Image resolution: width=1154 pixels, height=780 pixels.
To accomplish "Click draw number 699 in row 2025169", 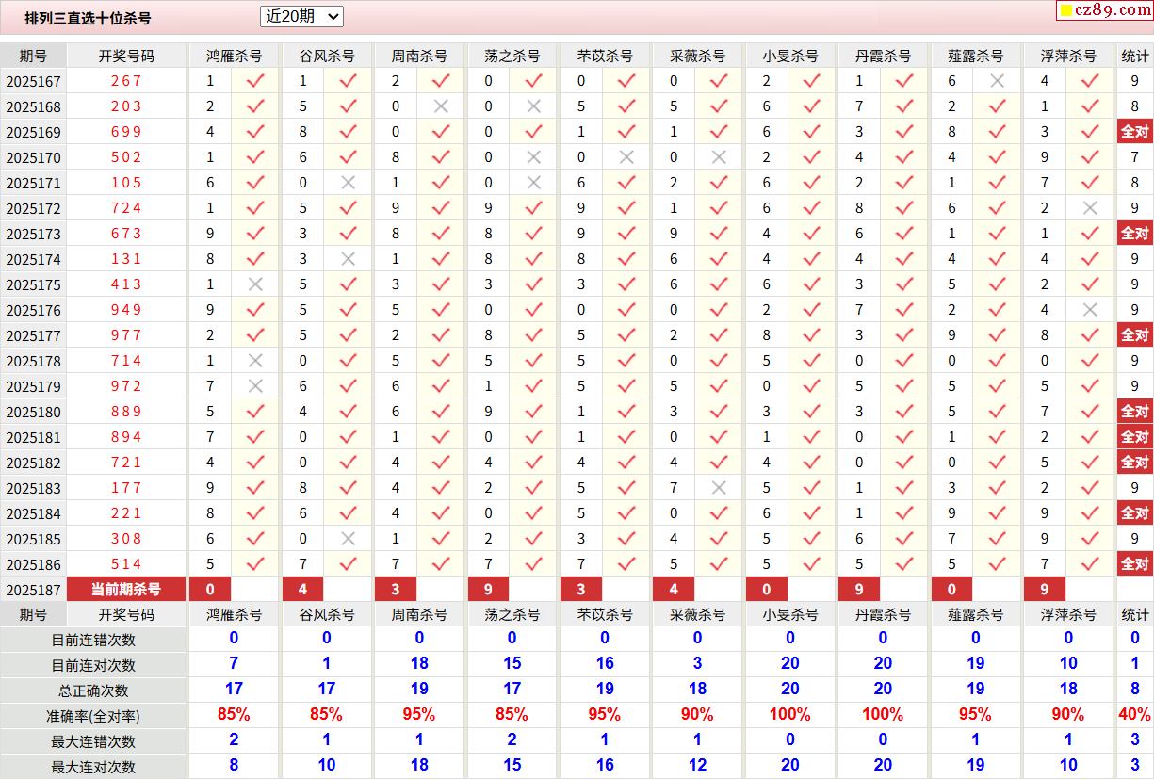I will pos(126,132).
